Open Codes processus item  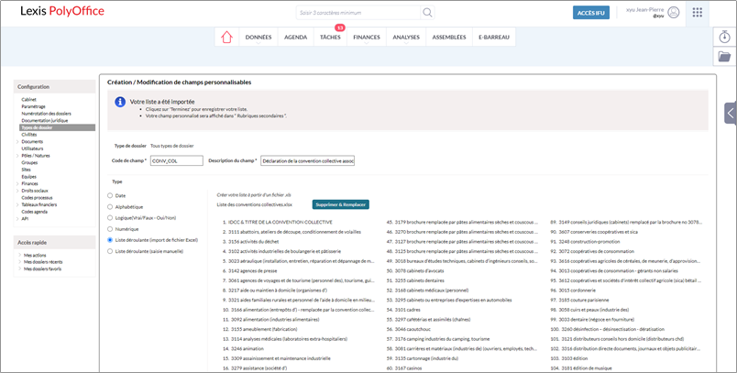[x=37, y=198]
